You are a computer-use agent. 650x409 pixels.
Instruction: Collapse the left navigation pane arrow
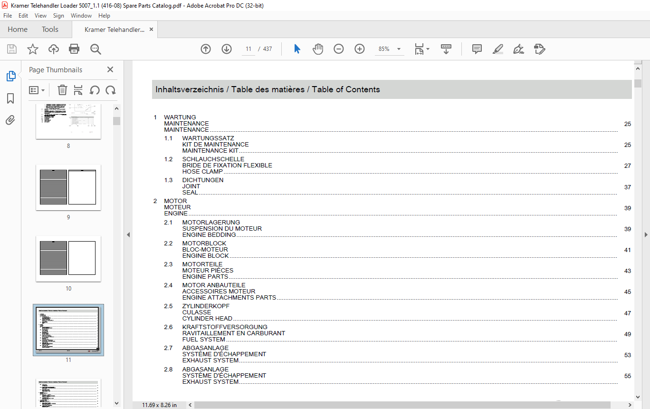click(x=128, y=234)
